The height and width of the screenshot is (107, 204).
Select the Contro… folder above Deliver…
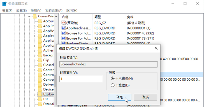click(48, 80)
